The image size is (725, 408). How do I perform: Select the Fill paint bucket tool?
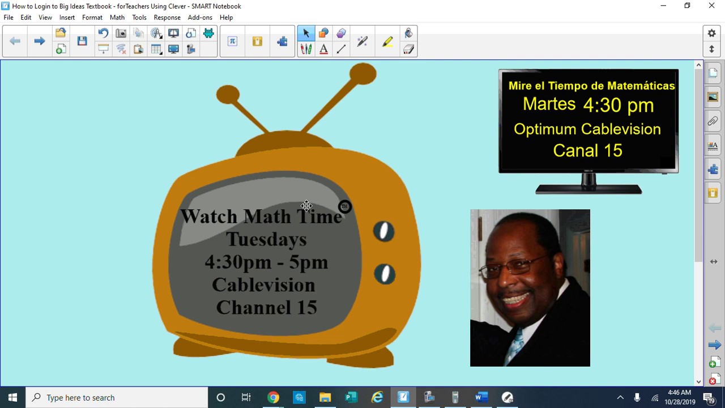pyautogui.click(x=408, y=33)
